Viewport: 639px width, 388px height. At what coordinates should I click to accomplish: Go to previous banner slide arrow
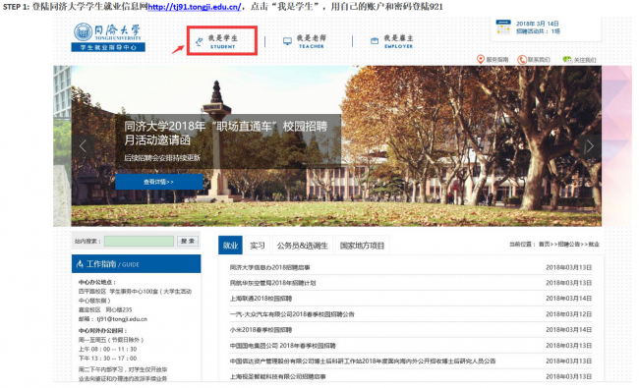tap(83, 145)
